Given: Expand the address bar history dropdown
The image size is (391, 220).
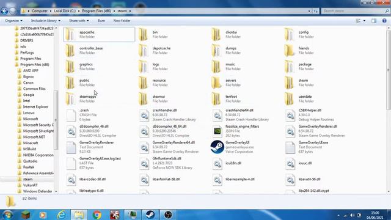Looking at the screenshot, I should pos(309,11).
